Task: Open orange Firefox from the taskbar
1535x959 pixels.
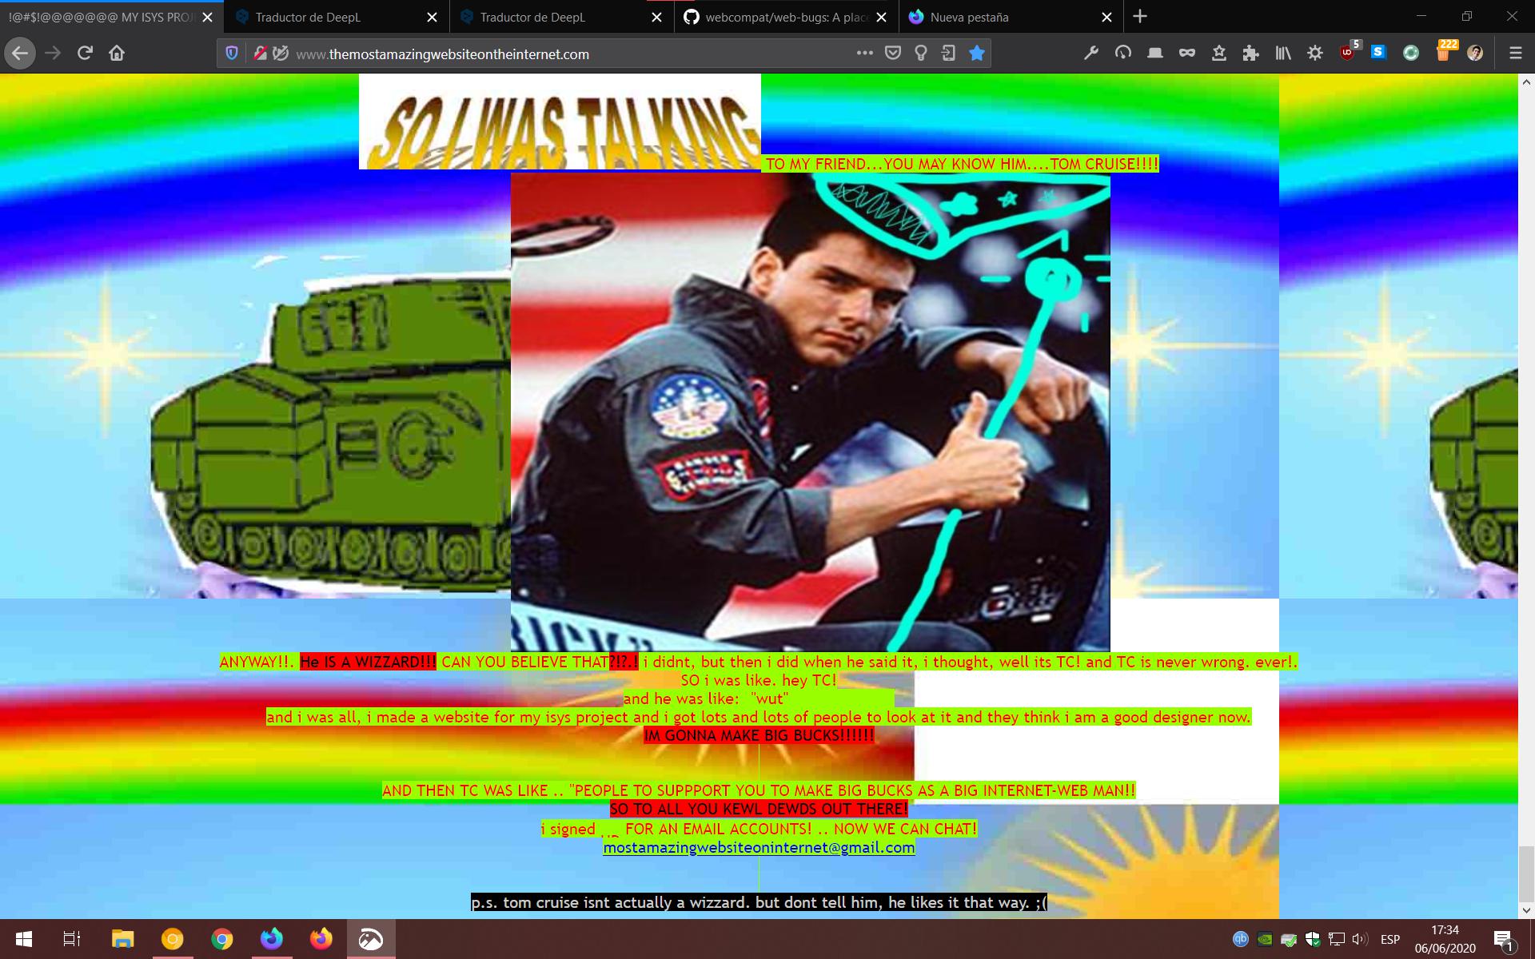Action: (x=321, y=939)
